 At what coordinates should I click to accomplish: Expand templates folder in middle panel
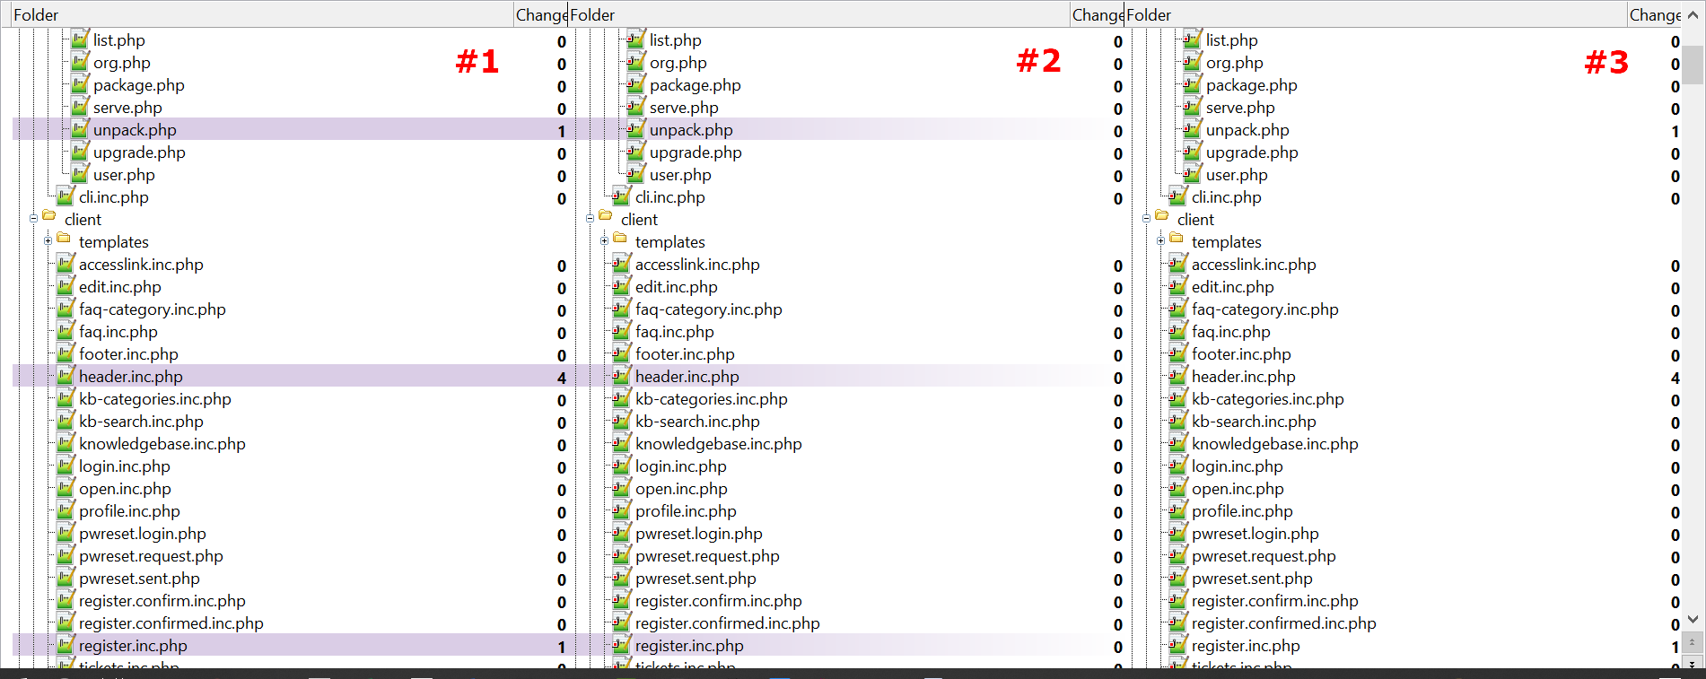[x=604, y=240]
